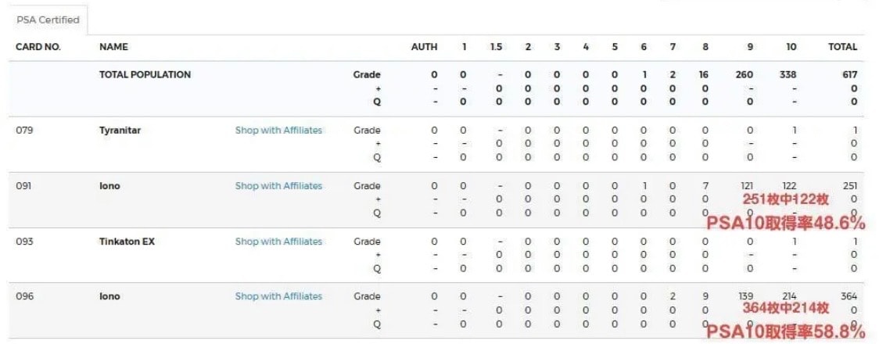Select the Tinkaton EX card name
Screen dimensions: 879x344
tap(127, 242)
